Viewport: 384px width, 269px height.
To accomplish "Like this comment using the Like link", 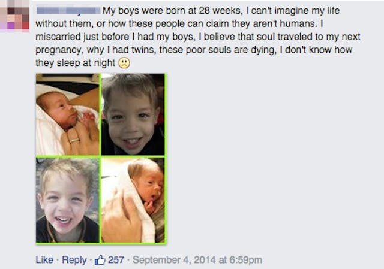I will [44, 260].
